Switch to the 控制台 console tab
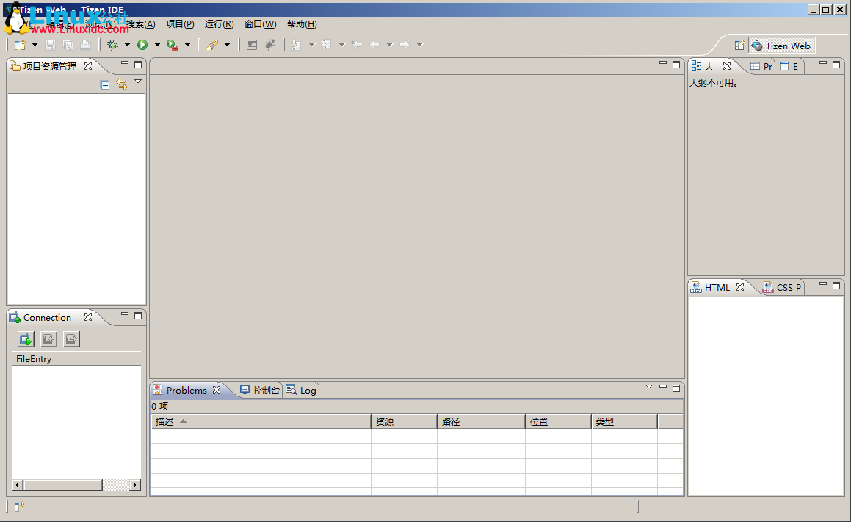This screenshot has height=522, width=851. tap(261, 391)
